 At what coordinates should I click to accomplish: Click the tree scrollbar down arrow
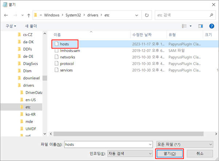[x=45, y=134]
